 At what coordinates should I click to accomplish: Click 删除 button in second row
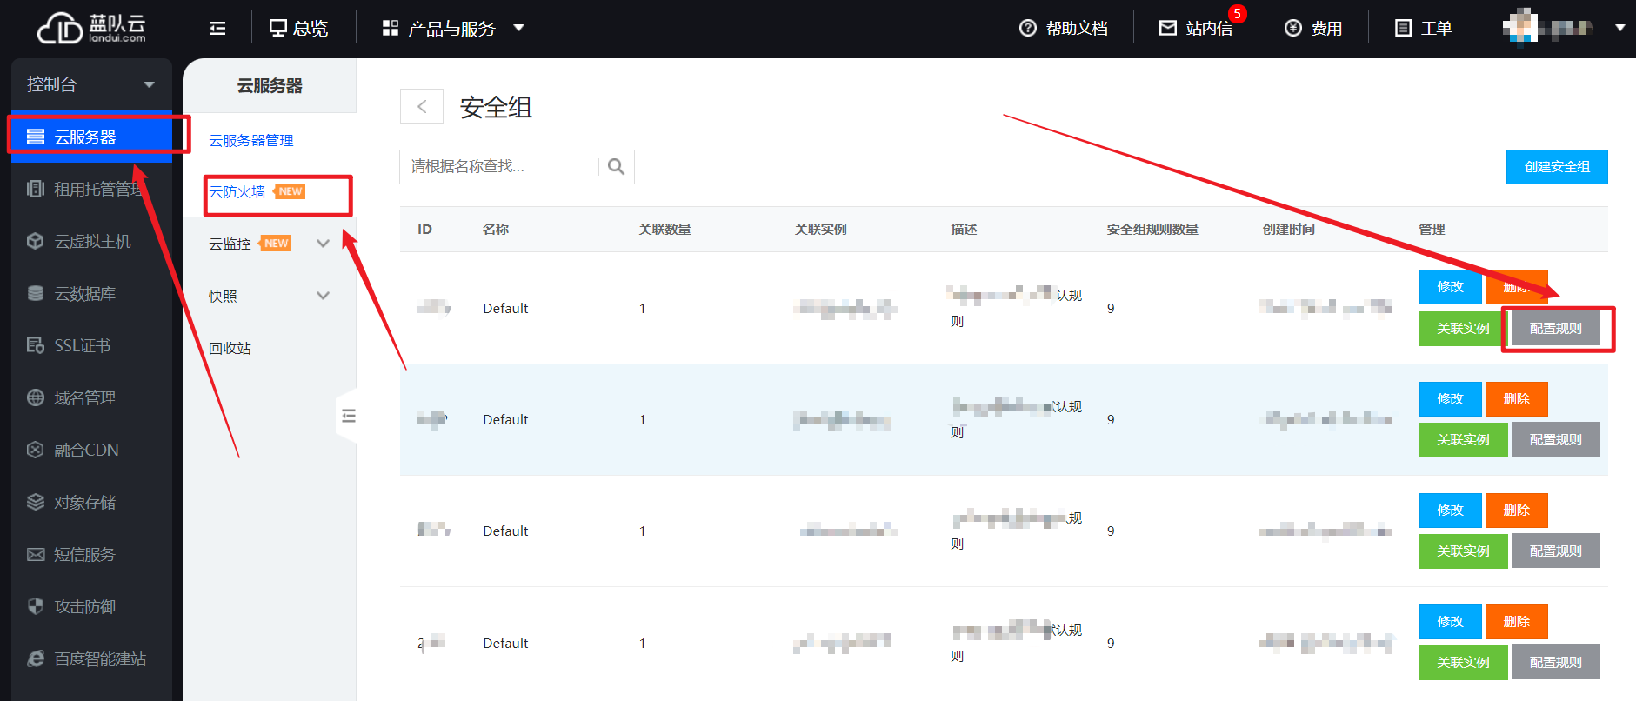click(x=1516, y=399)
